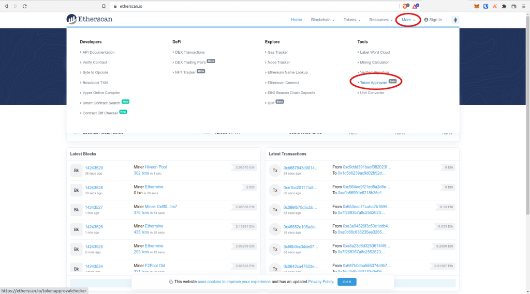Click the page vertical scrollbar
Screen dimensions: 530x294
[527, 115]
